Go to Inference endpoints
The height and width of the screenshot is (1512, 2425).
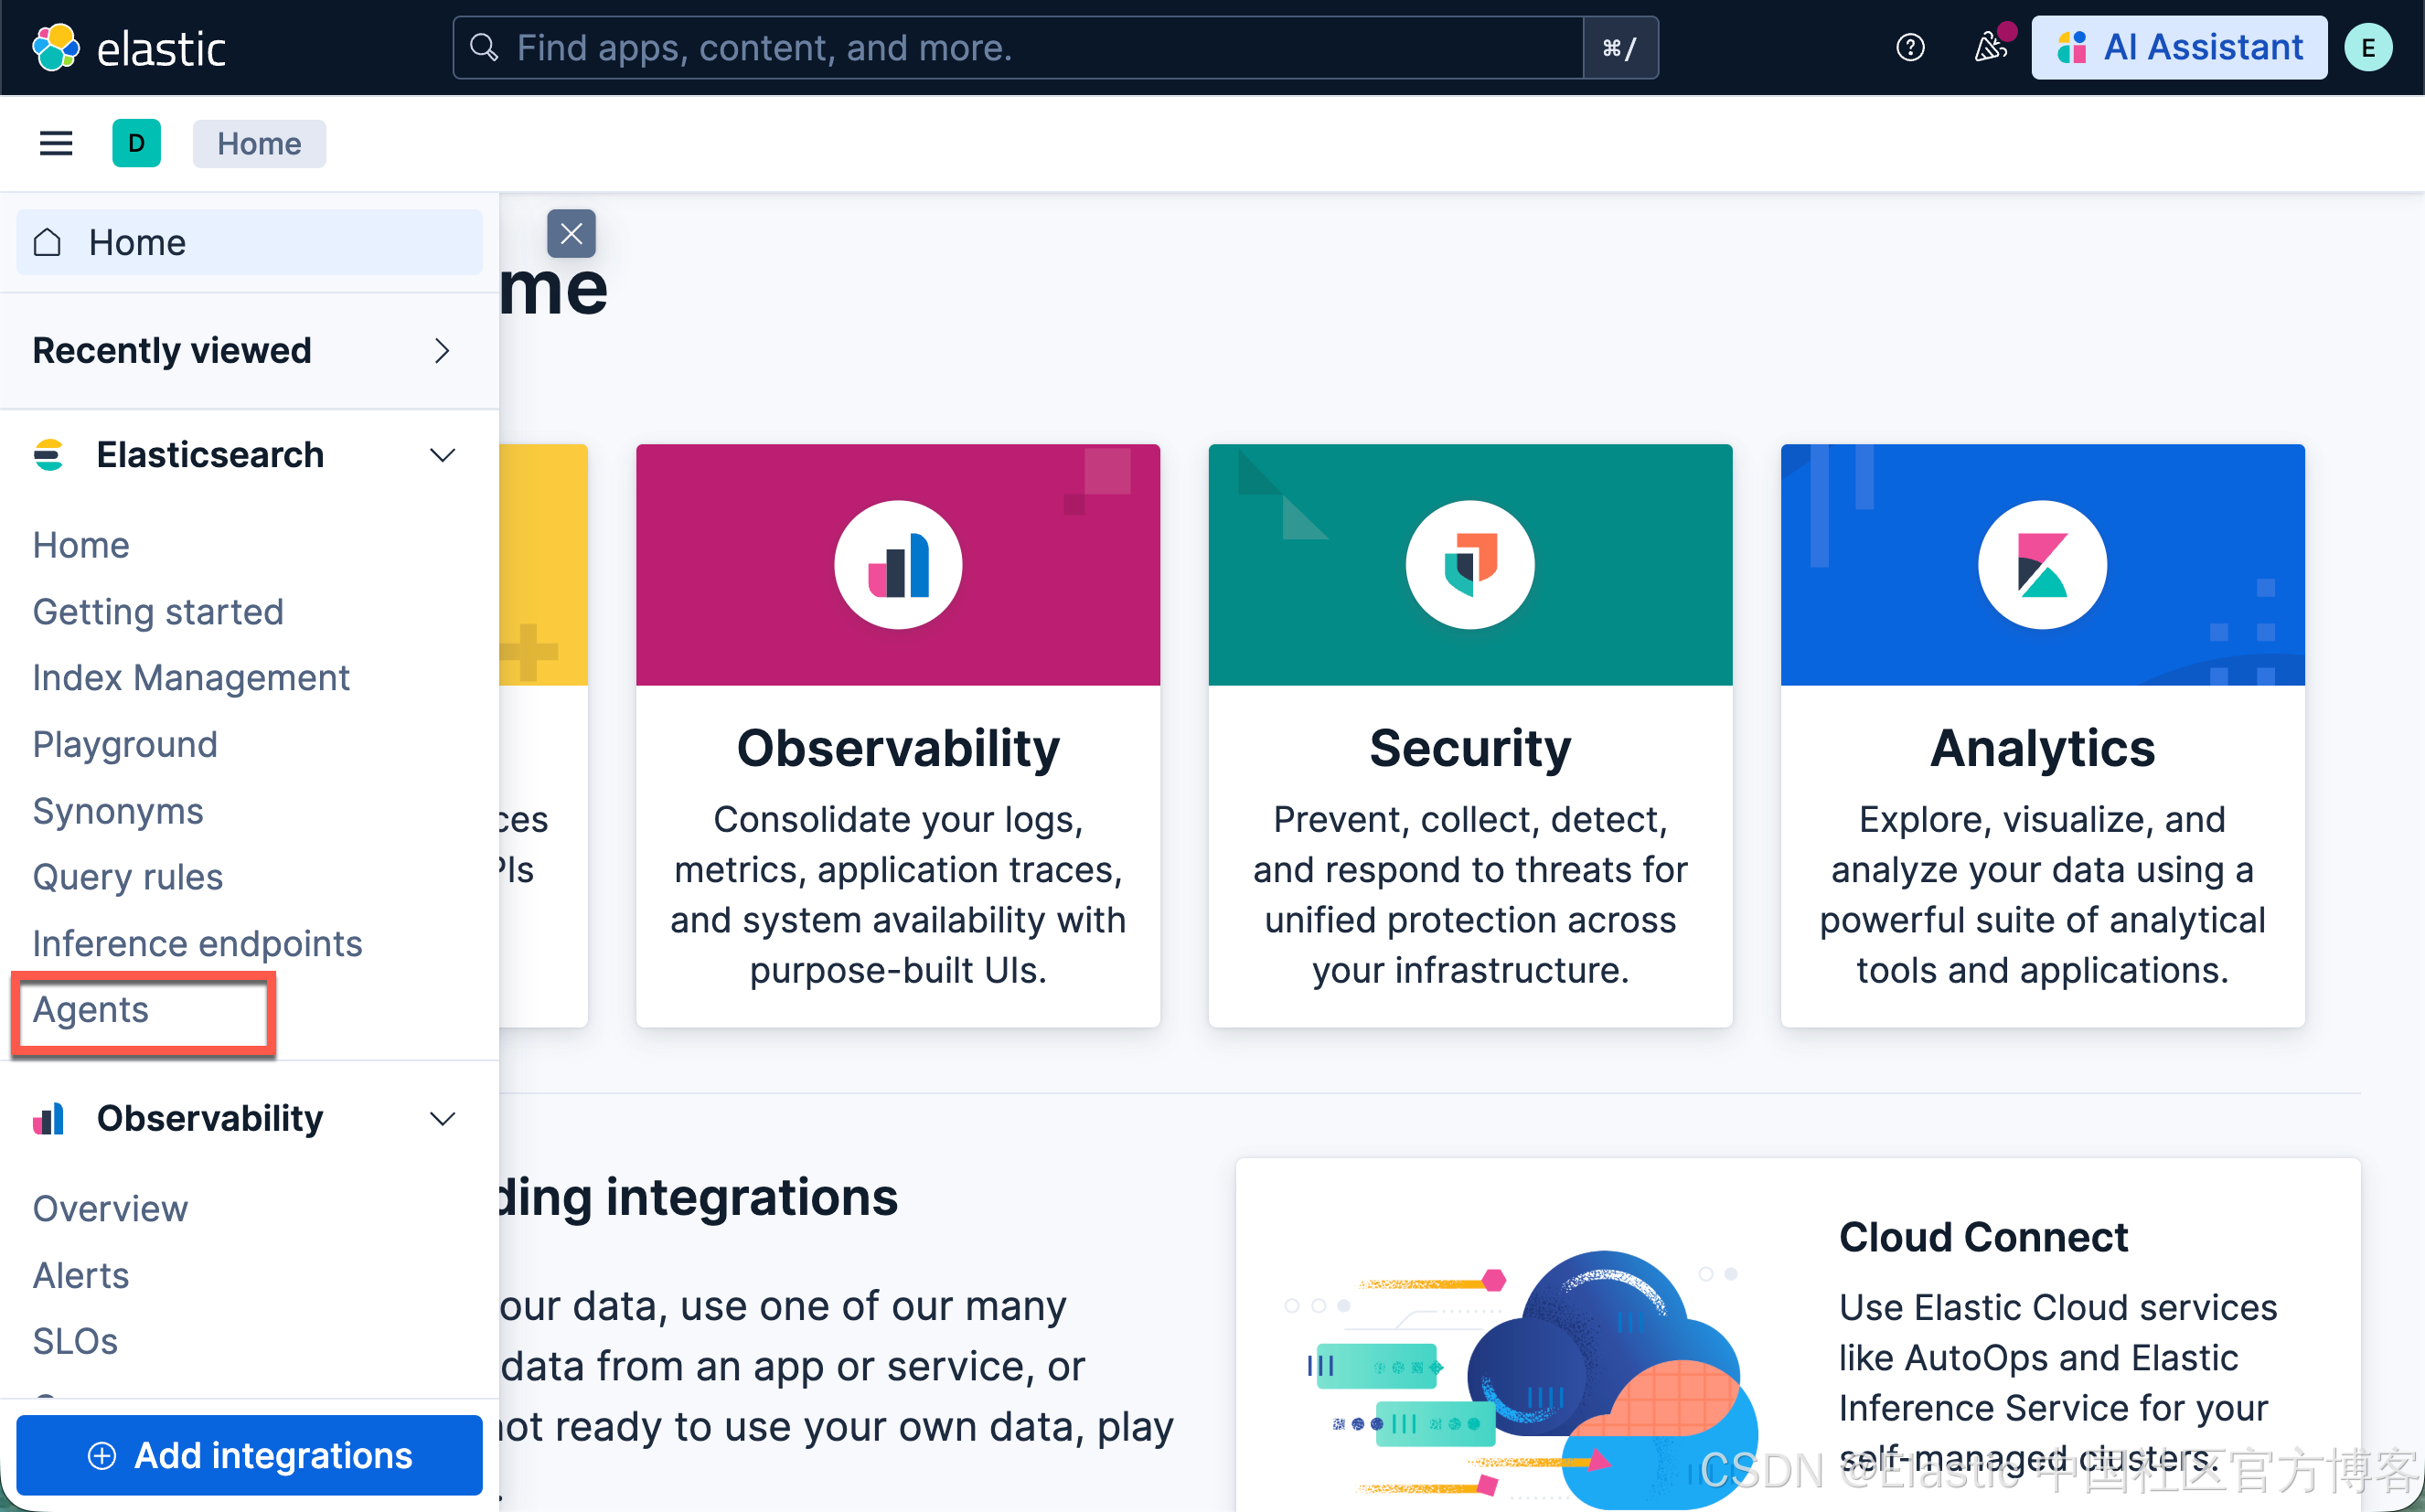point(197,943)
